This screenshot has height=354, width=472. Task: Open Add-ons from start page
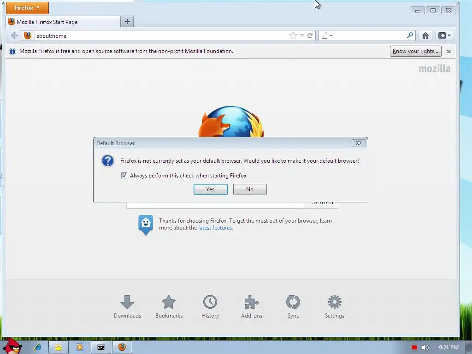(x=252, y=307)
